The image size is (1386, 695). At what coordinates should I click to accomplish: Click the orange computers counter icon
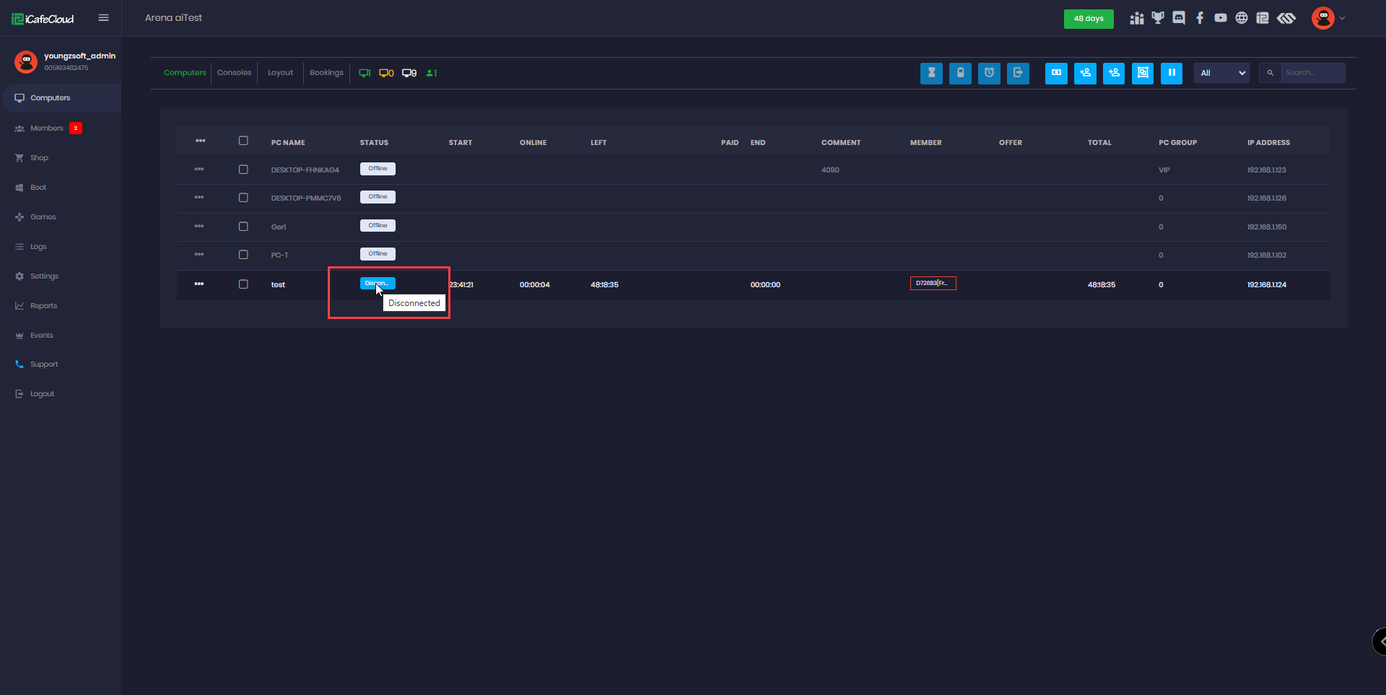[x=386, y=73]
